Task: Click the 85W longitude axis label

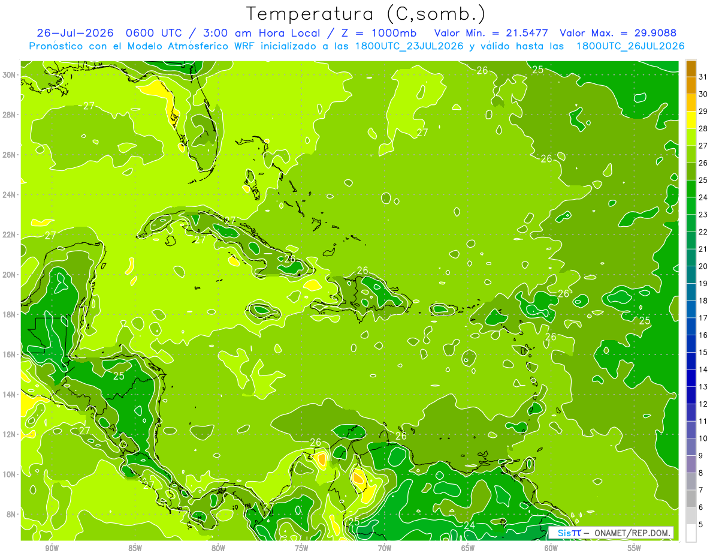Action: click(x=135, y=548)
